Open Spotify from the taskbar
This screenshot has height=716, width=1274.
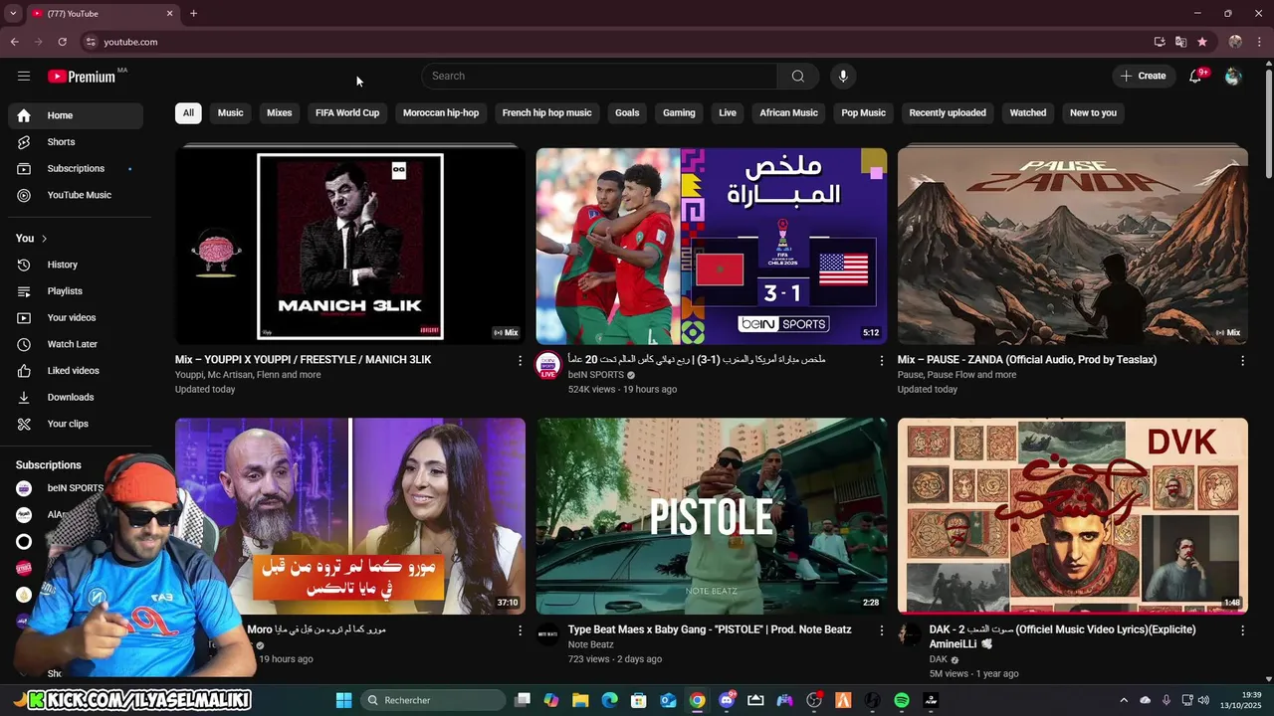click(x=902, y=700)
